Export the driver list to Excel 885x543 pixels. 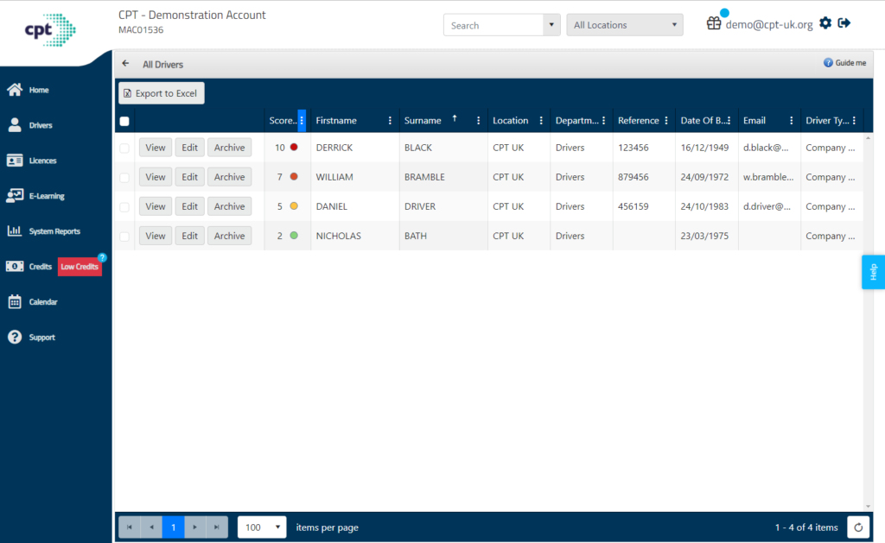pyautogui.click(x=161, y=93)
